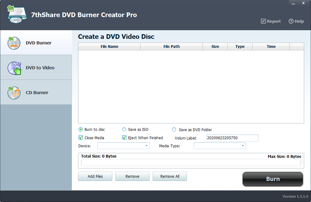The height and width of the screenshot is (202, 311).
Task: Switch to DVD to Video tab
Action: [x=36, y=67]
